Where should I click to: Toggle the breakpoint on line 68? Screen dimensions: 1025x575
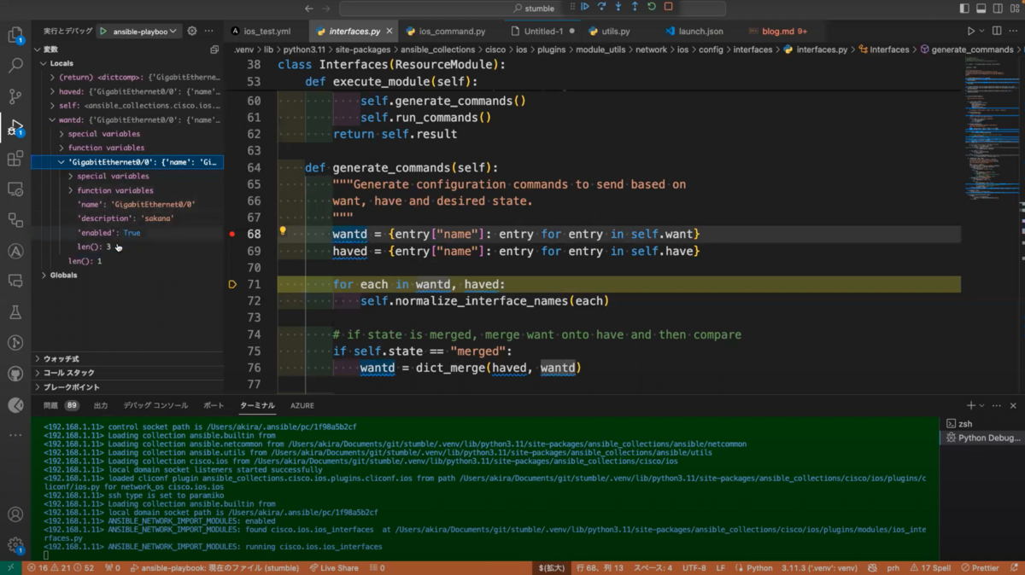point(232,234)
